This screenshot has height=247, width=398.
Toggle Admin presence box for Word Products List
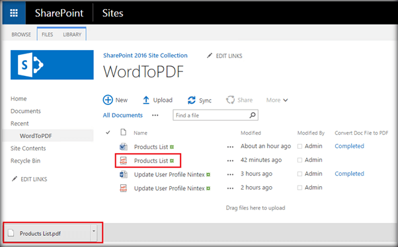(x=299, y=147)
